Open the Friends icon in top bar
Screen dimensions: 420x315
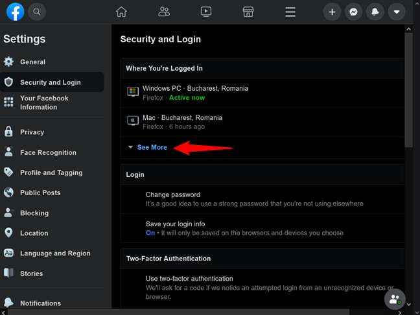(164, 12)
